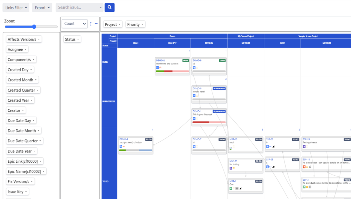Screen dimensions: 351x199
Task: Click the vertical arrows icon beside Count
Action: tap(91, 24)
